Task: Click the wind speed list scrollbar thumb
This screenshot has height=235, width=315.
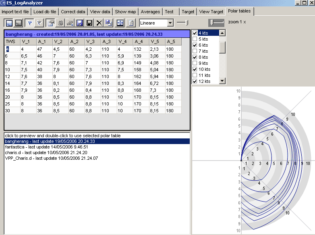Action: pyautogui.click(x=222, y=47)
